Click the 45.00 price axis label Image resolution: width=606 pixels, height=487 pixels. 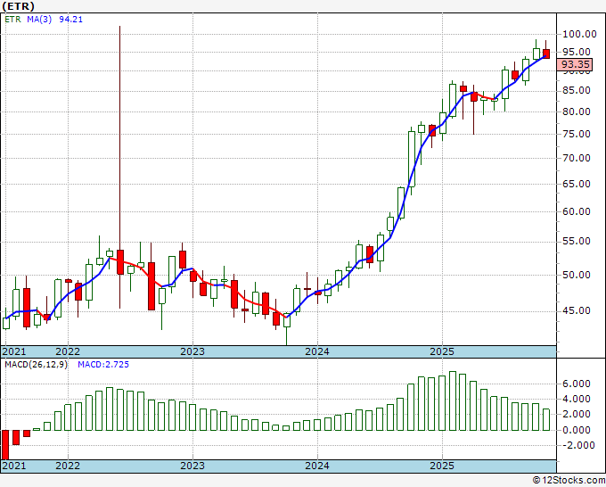[577, 311]
